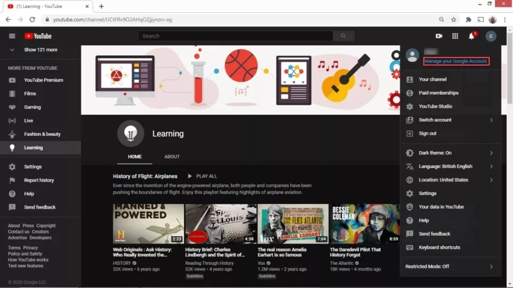
Task: Select Help in account menu
Action: click(450, 220)
